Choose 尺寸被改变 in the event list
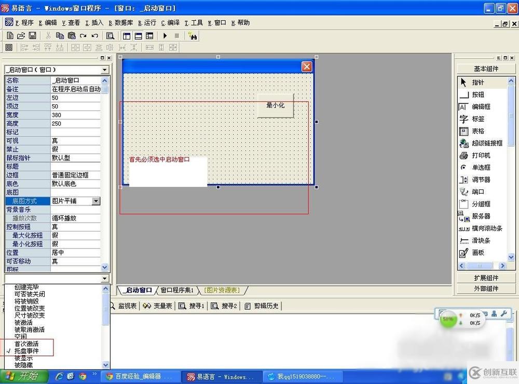The image size is (519, 384). [30, 315]
